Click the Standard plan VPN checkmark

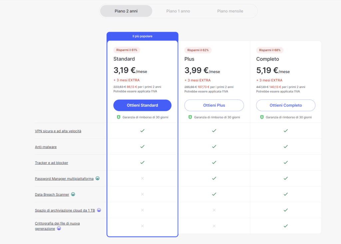click(x=142, y=131)
